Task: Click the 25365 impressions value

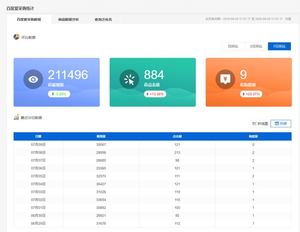Action: click(x=101, y=168)
